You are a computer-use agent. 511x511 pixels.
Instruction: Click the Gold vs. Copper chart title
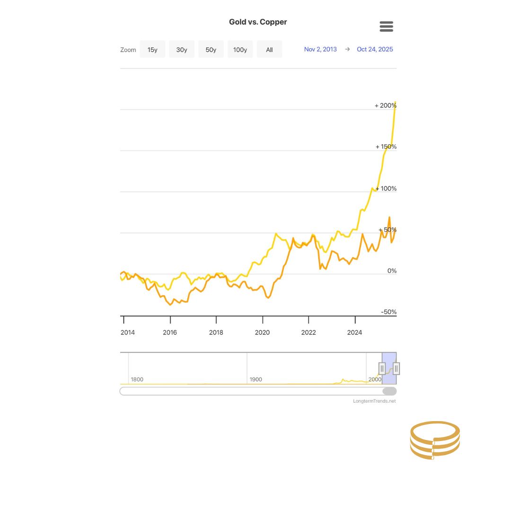pos(258,22)
